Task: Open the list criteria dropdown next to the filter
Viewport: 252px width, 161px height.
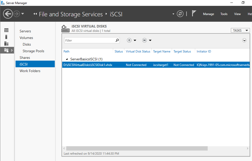Action: (131, 40)
